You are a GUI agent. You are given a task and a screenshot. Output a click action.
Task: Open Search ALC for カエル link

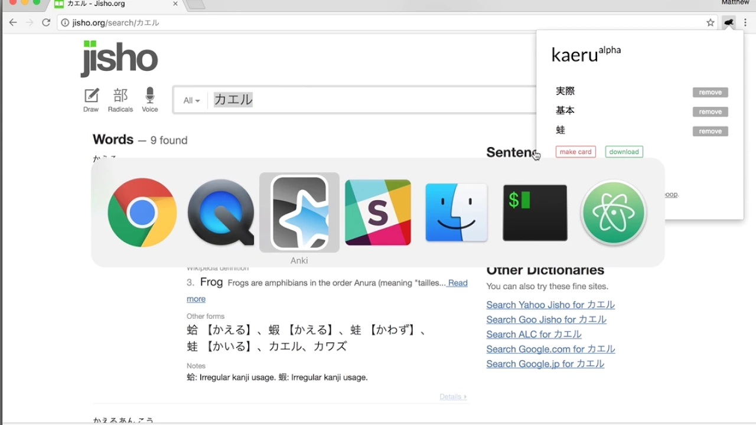(x=534, y=334)
